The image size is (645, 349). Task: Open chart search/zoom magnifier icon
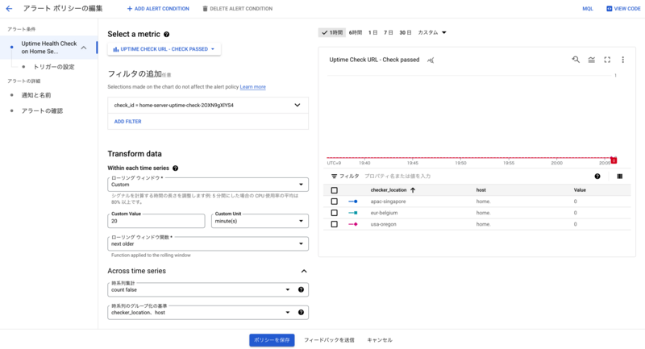click(x=576, y=60)
